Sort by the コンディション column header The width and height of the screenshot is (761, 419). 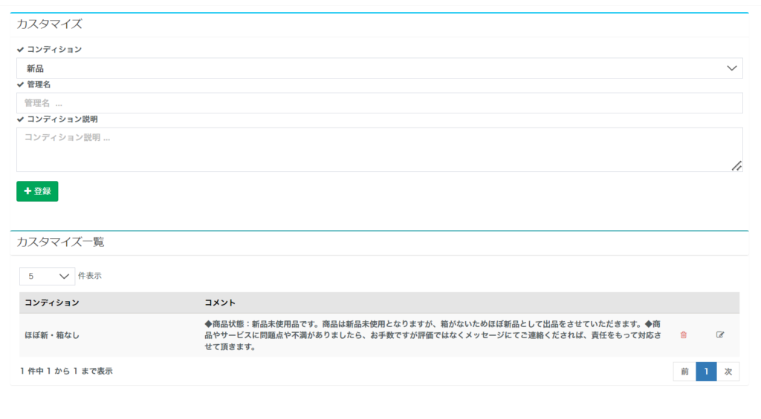(52, 303)
